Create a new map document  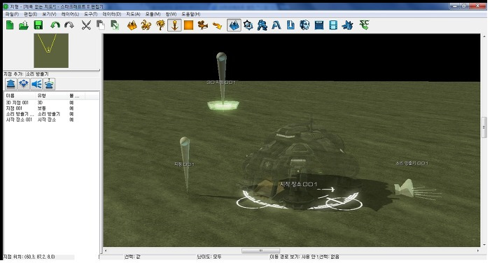[x=10, y=25]
